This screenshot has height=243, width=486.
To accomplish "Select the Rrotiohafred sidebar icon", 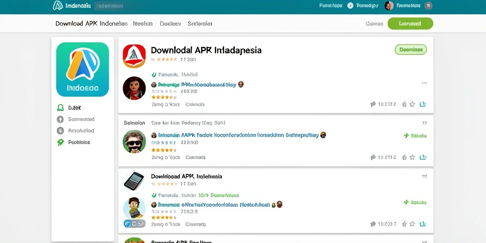I will pyautogui.click(x=60, y=131).
